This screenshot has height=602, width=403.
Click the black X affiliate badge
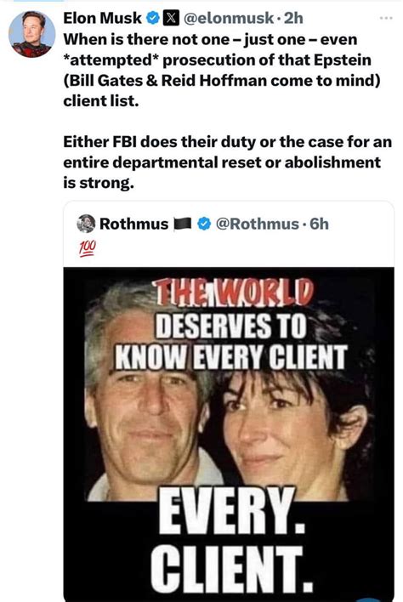tap(171, 18)
